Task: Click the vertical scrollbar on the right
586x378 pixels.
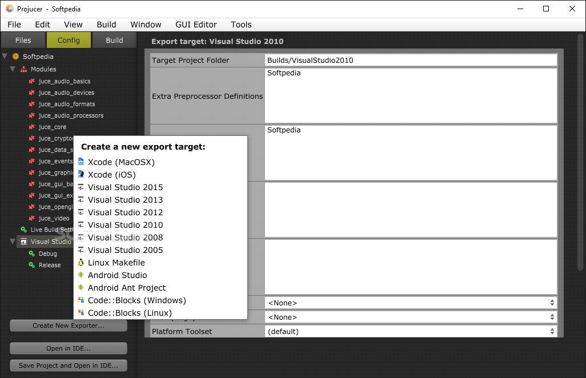Action: (x=580, y=152)
